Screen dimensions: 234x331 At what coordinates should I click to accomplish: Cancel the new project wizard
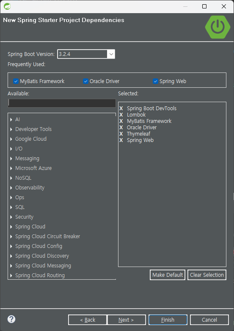click(209, 320)
